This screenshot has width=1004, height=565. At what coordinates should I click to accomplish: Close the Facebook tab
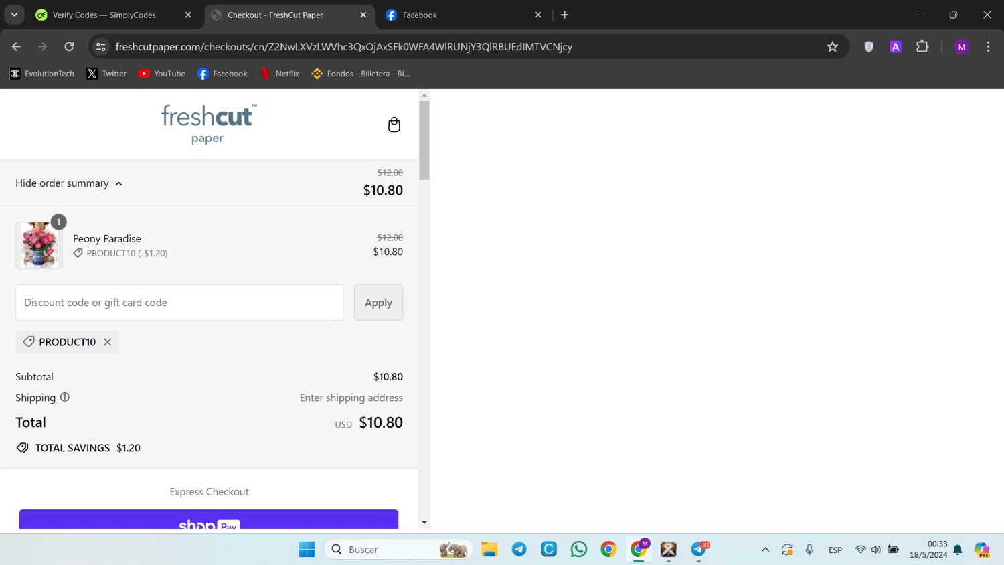[538, 15]
